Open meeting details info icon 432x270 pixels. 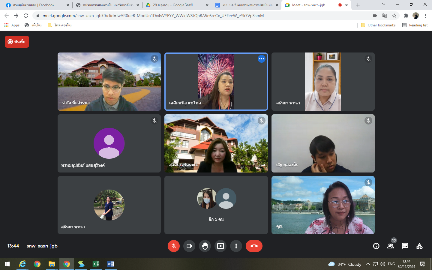pyautogui.click(x=376, y=246)
